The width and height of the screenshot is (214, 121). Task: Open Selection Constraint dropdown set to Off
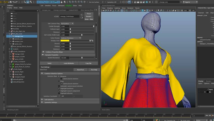[x=66, y=96]
